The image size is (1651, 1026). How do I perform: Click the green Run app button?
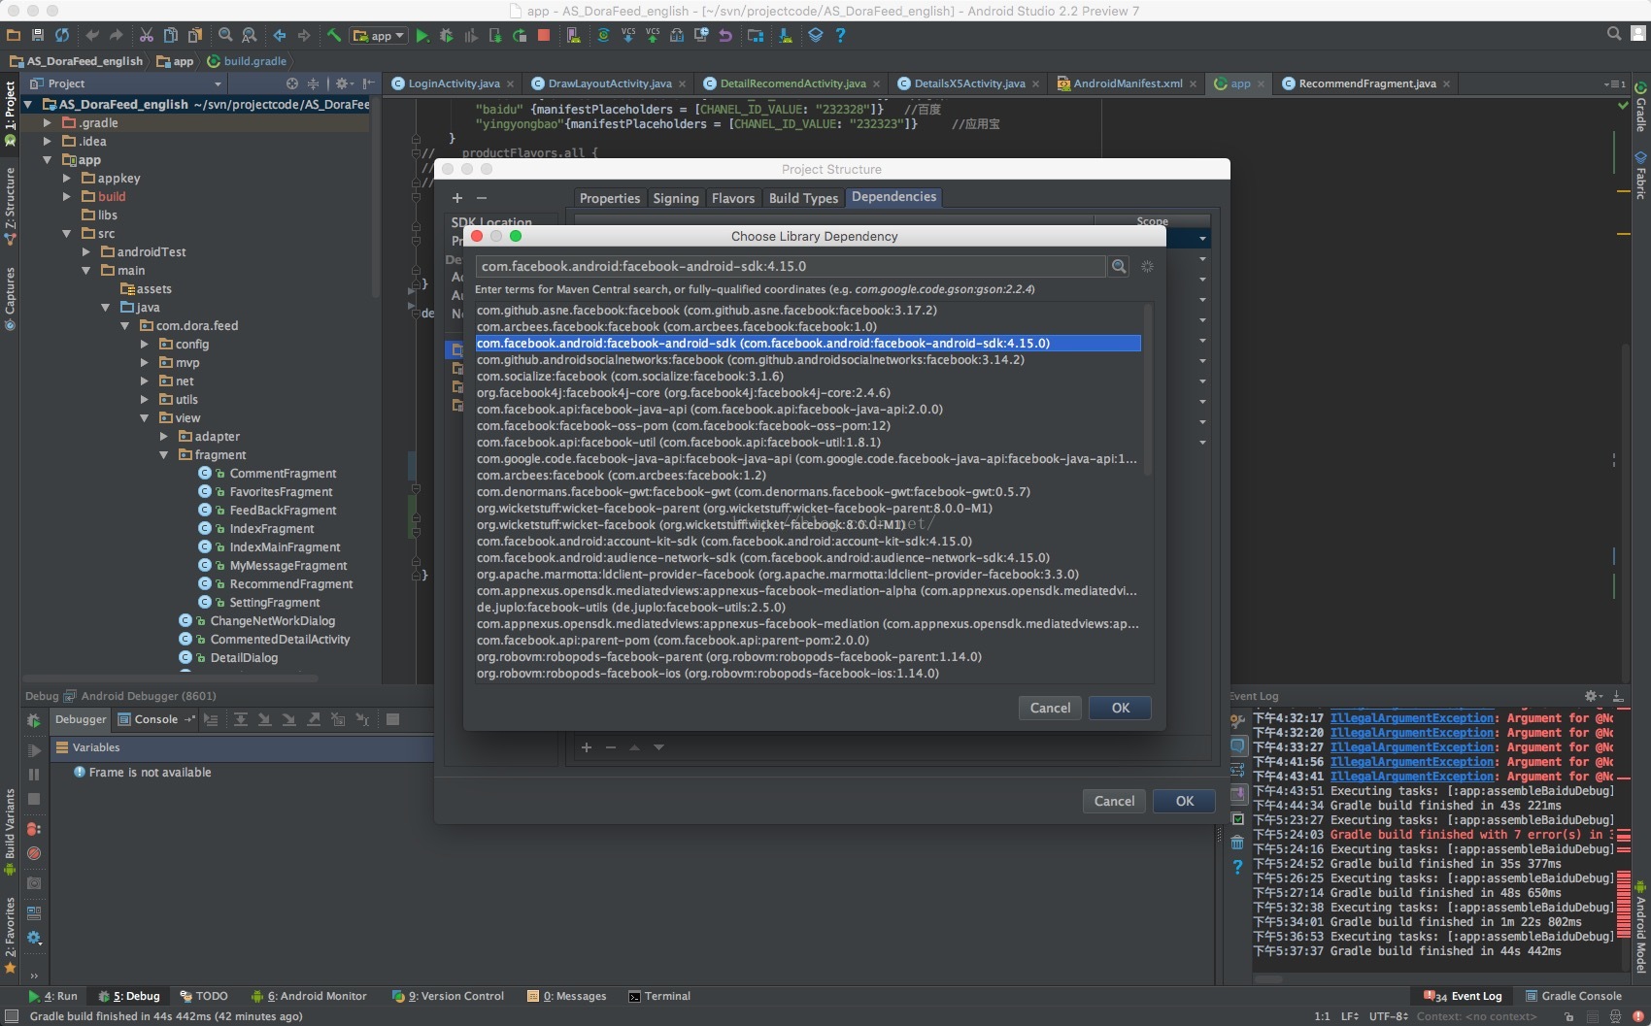point(422,36)
